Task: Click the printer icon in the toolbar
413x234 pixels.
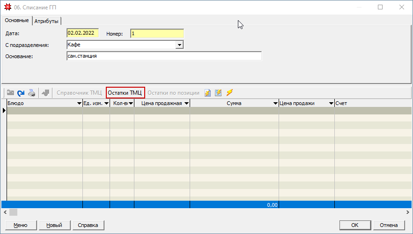Action: (x=32, y=93)
